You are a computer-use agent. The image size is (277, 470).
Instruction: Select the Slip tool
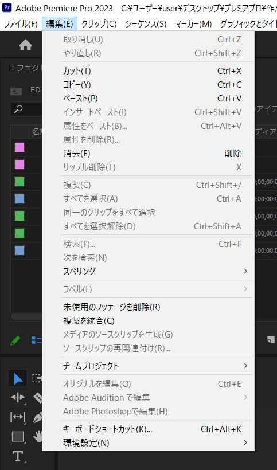pos(18,417)
